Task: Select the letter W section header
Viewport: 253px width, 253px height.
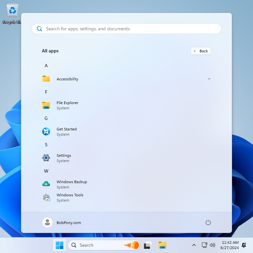Action: [46, 171]
